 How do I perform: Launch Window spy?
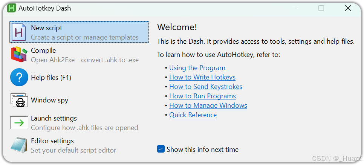(x=80, y=100)
